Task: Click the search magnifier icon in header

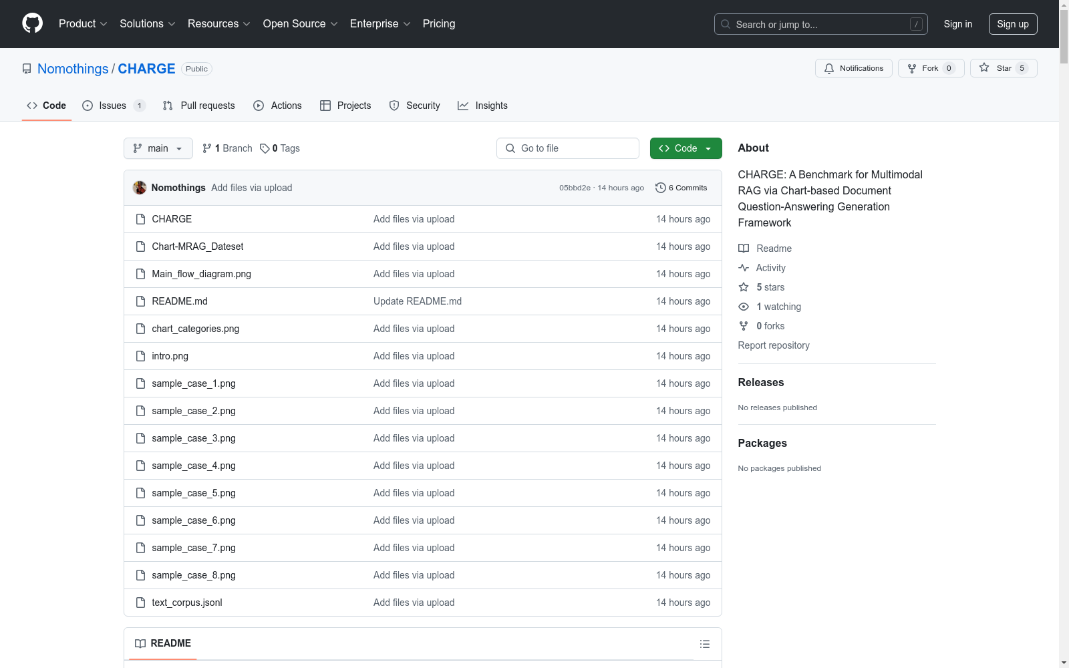Action: point(726,24)
